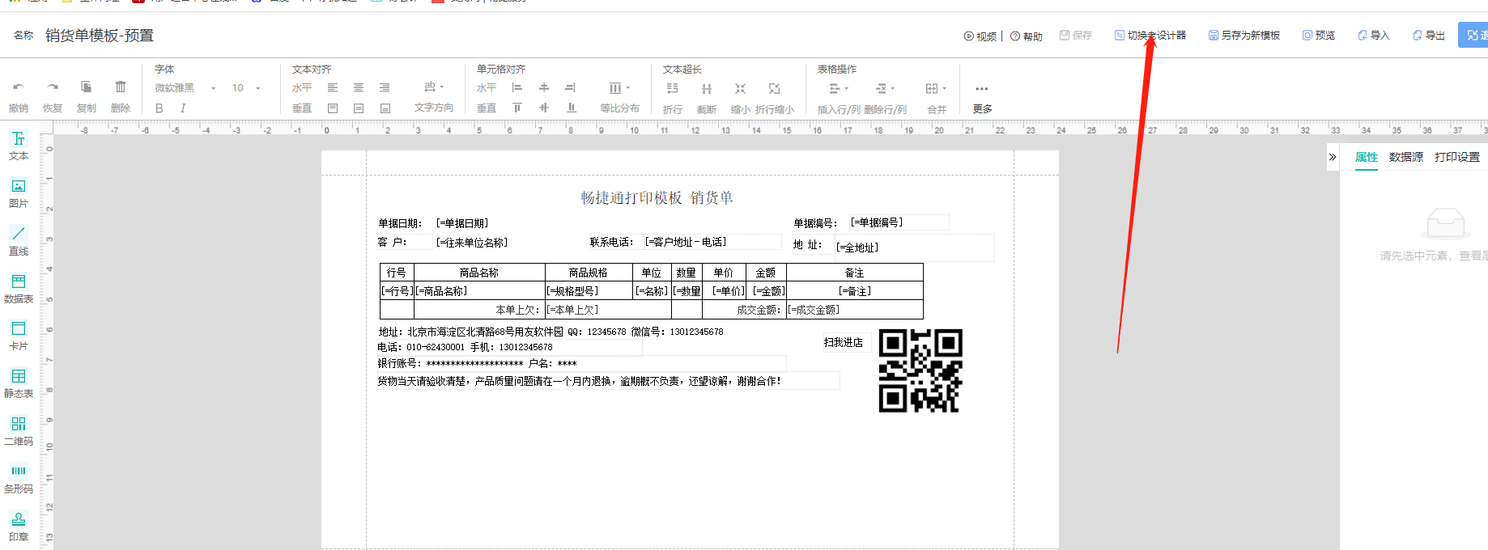Click the 视频 video link
Viewport: 1488px width, 550px height.
click(980, 36)
